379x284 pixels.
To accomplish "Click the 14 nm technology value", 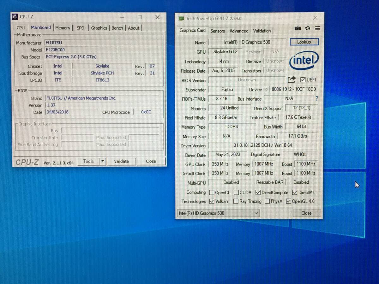I will (x=223, y=61).
